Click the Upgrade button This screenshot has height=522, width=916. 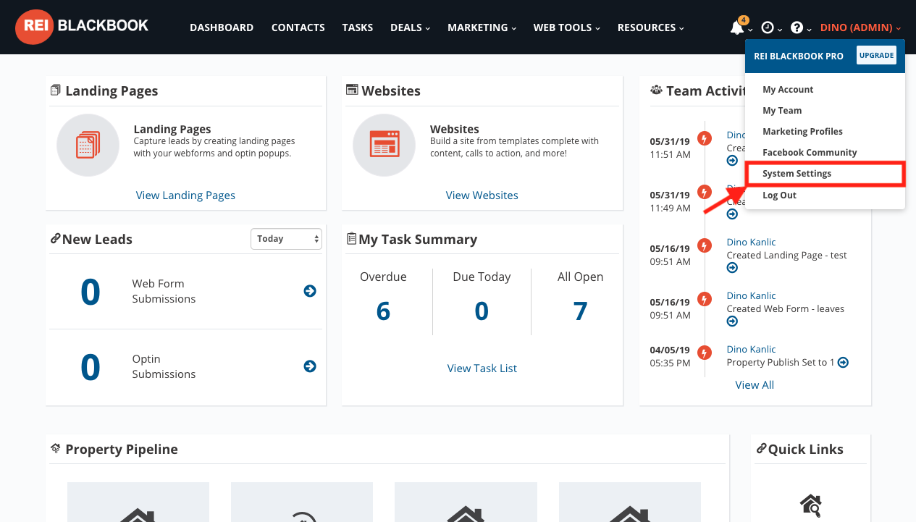click(x=876, y=56)
